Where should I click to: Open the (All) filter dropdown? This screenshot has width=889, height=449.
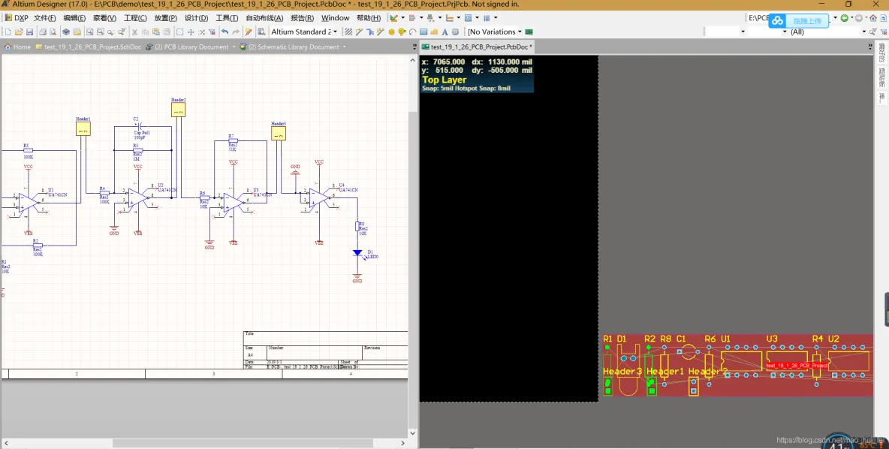click(x=864, y=32)
